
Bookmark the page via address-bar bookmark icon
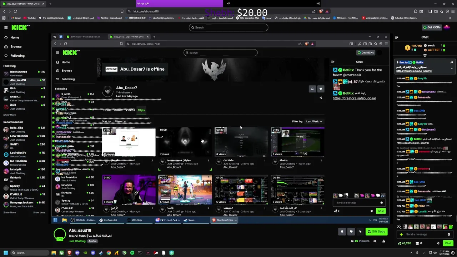(122, 11)
